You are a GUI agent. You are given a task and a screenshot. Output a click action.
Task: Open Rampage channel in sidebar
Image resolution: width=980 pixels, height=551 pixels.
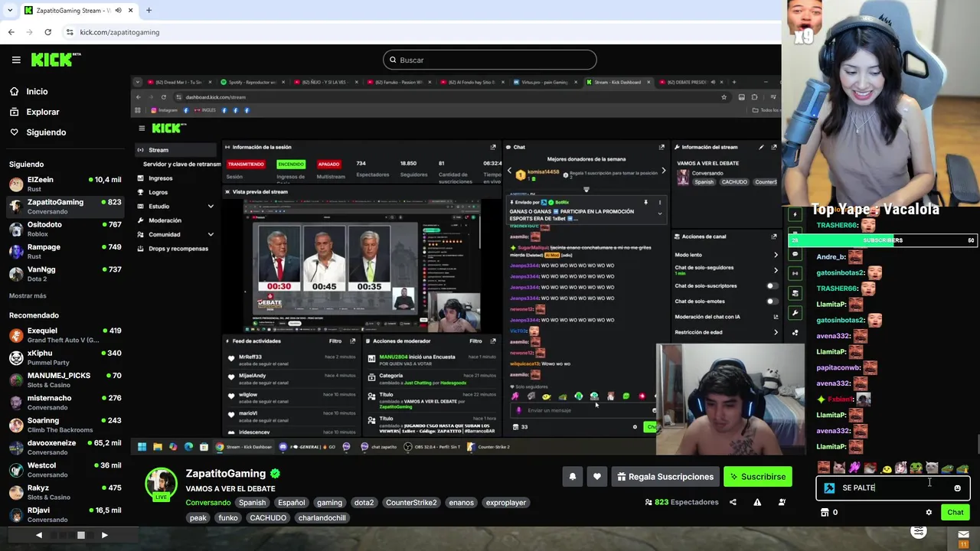[x=65, y=251]
